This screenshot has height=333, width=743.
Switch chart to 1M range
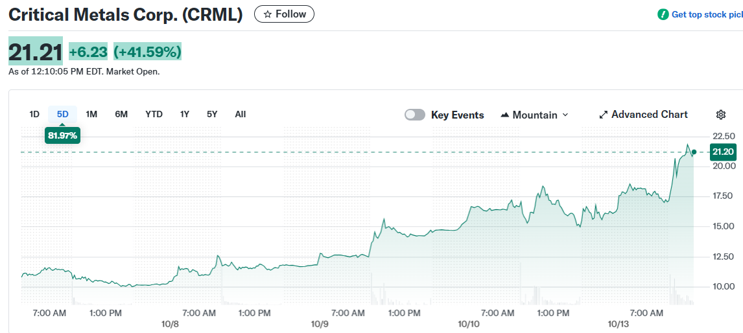[91, 114]
